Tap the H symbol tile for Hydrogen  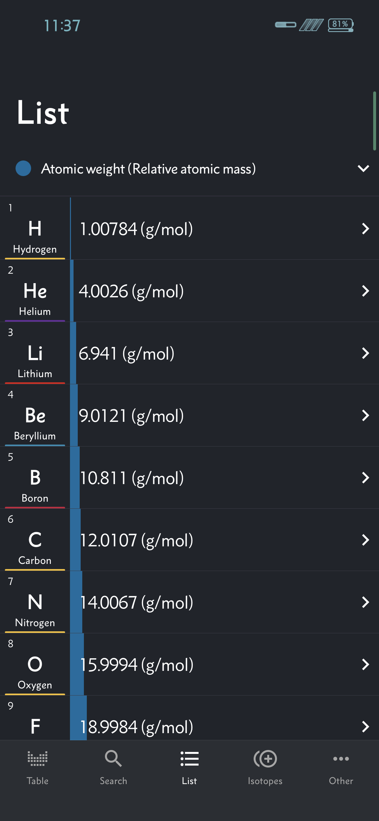coord(35,229)
